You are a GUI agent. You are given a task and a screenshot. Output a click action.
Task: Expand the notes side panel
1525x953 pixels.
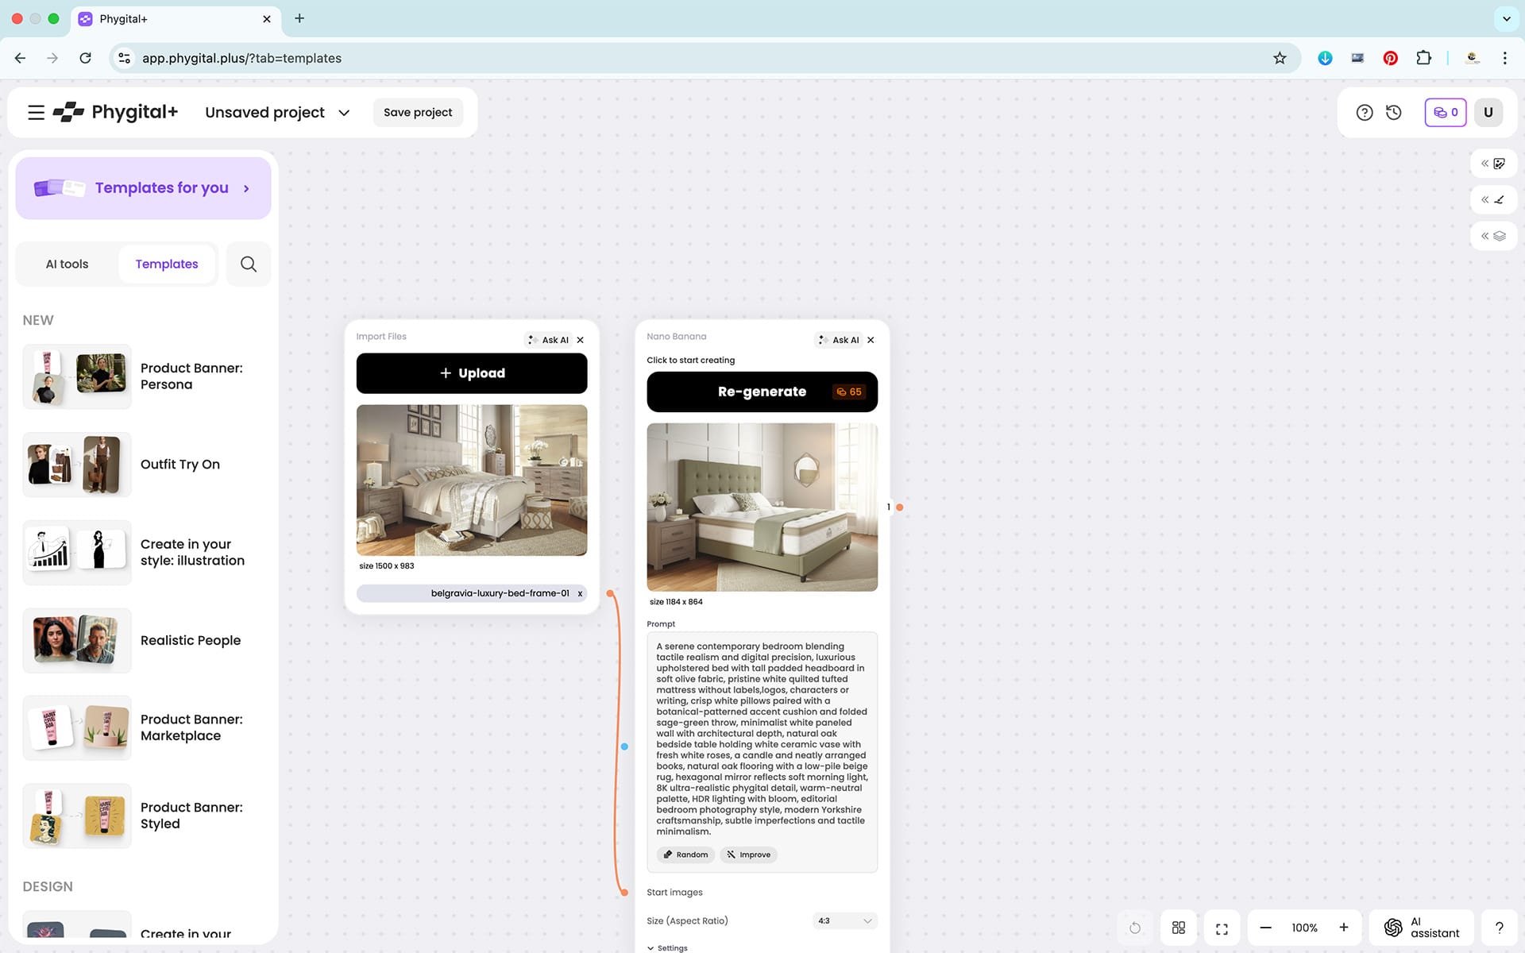click(x=1493, y=164)
